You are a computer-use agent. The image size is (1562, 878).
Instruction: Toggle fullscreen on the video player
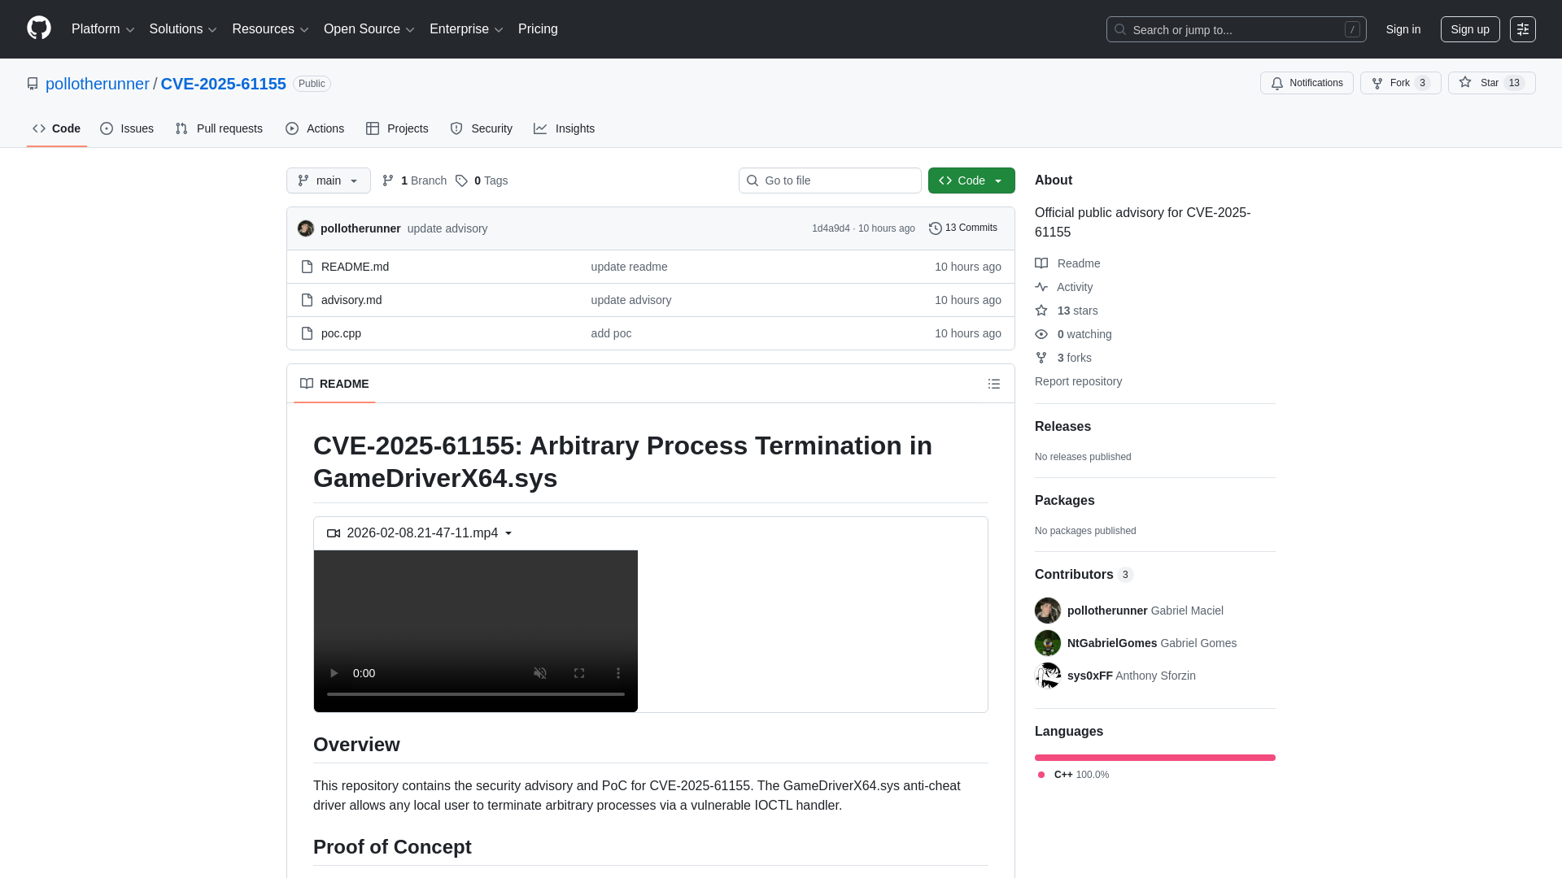[x=579, y=673]
